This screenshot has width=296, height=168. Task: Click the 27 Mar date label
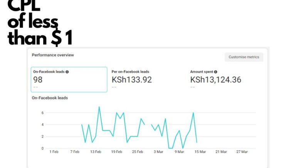(242, 152)
